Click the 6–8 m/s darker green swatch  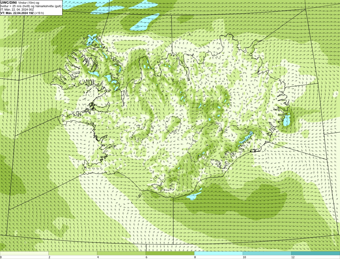tap(170, 253)
